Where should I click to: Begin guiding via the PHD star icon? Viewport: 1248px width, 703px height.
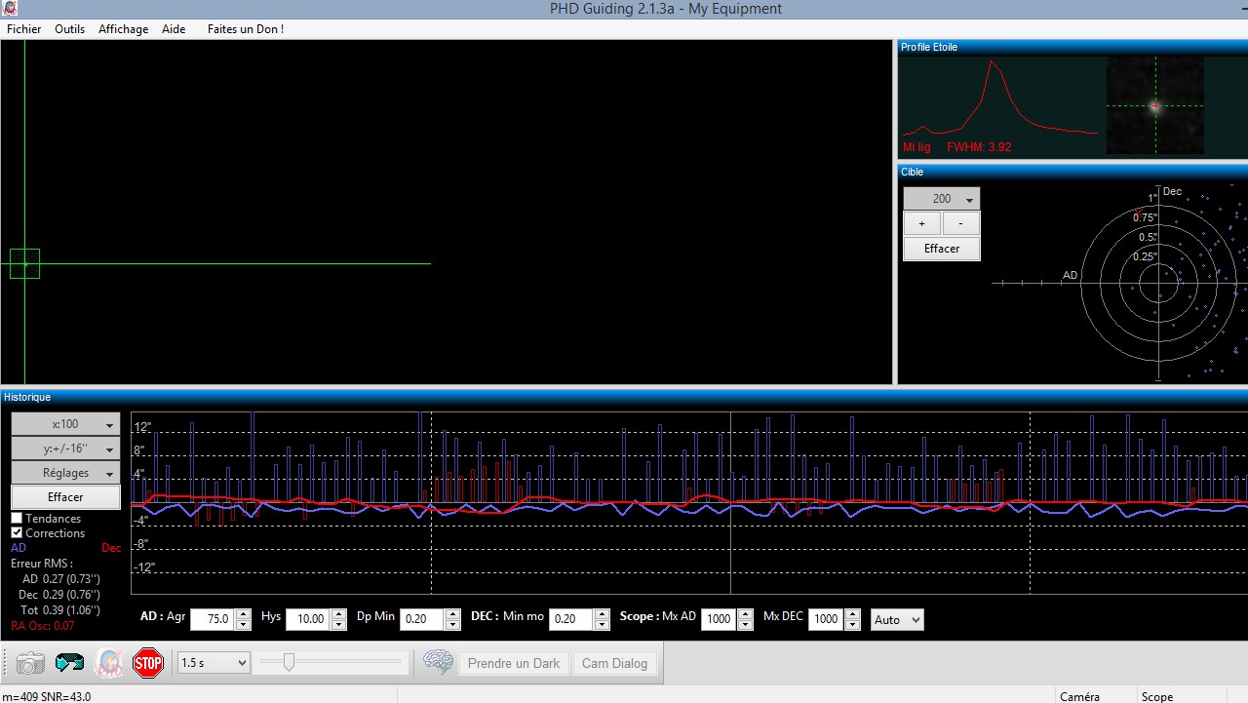tap(108, 663)
